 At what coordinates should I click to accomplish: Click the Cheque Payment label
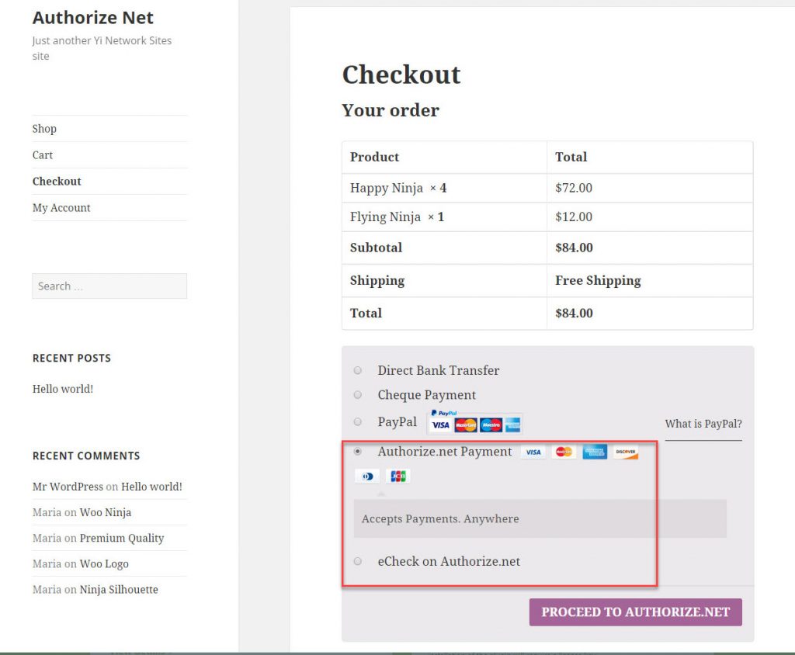click(426, 395)
